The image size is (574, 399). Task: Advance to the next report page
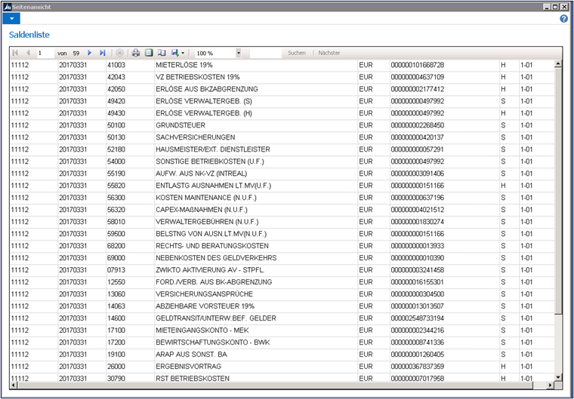[90, 54]
